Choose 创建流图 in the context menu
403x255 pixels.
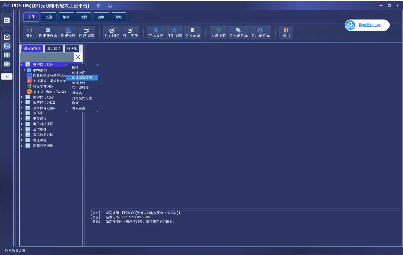coord(82,73)
